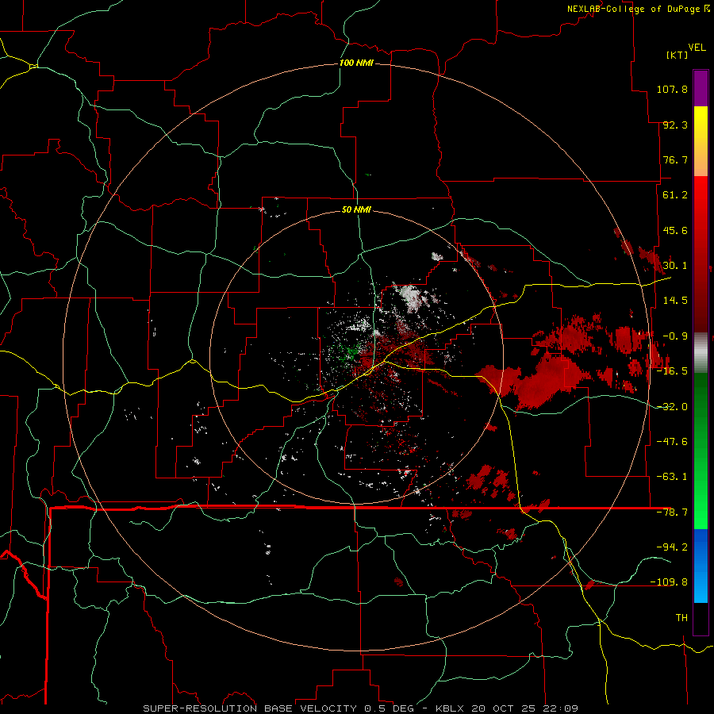714x714 pixels.
Task: Click the 30.1 velocity scale value
Action: 675,266
